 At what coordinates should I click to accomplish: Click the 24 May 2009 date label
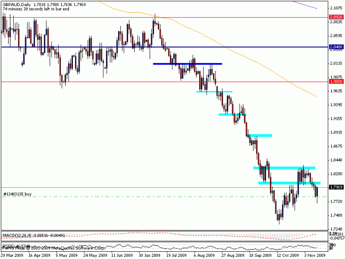pyautogui.click(x=95, y=255)
